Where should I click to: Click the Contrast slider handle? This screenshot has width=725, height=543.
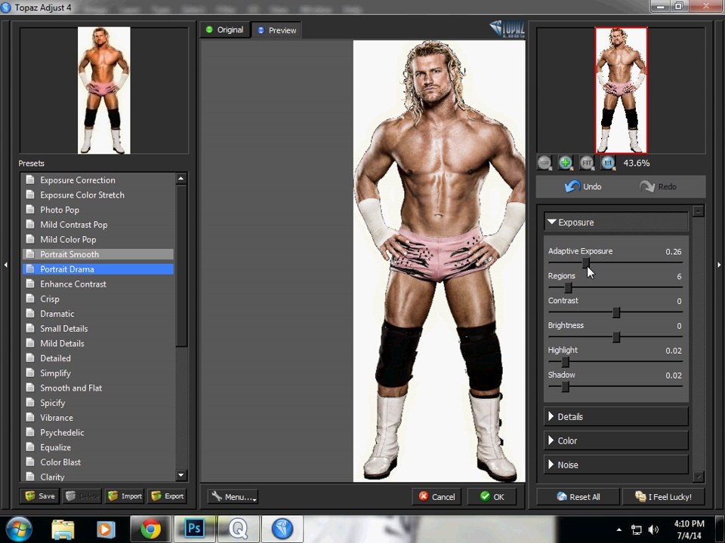(x=616, y=312)
